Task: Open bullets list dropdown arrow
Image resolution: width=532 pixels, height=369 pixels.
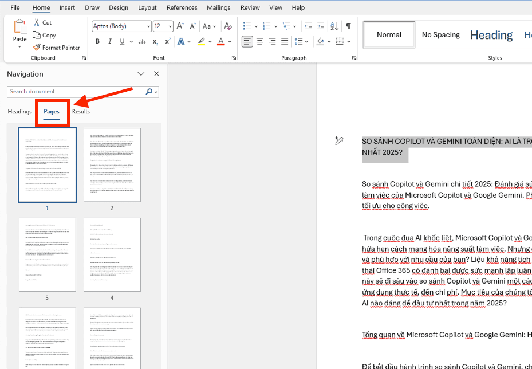Action: click(x=256, y=26)
